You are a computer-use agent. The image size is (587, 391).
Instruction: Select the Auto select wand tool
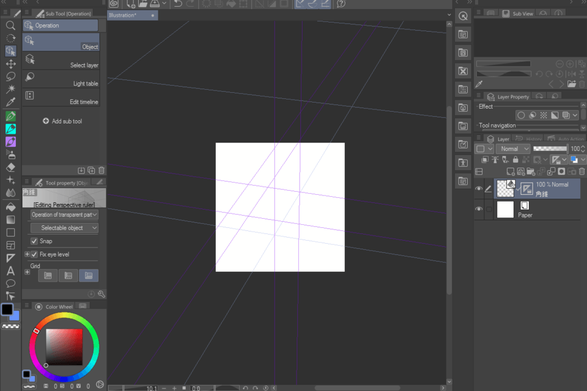coord(10,89)
